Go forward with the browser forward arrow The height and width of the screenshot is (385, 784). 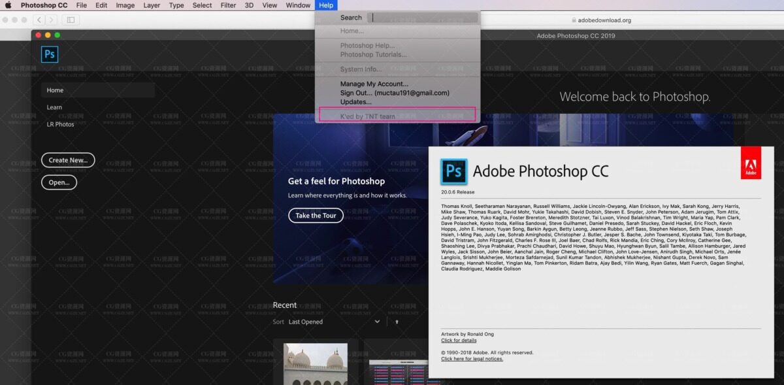(x=52, y=20)
